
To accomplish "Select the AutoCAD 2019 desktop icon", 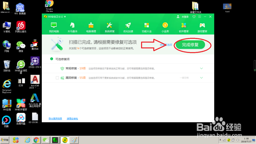I will [x=35, y=82].
